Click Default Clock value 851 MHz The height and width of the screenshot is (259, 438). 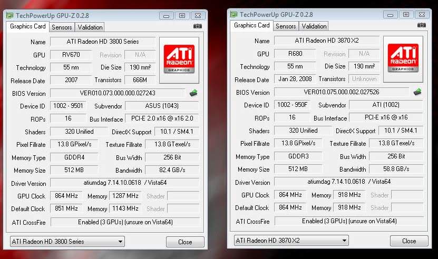66,208
